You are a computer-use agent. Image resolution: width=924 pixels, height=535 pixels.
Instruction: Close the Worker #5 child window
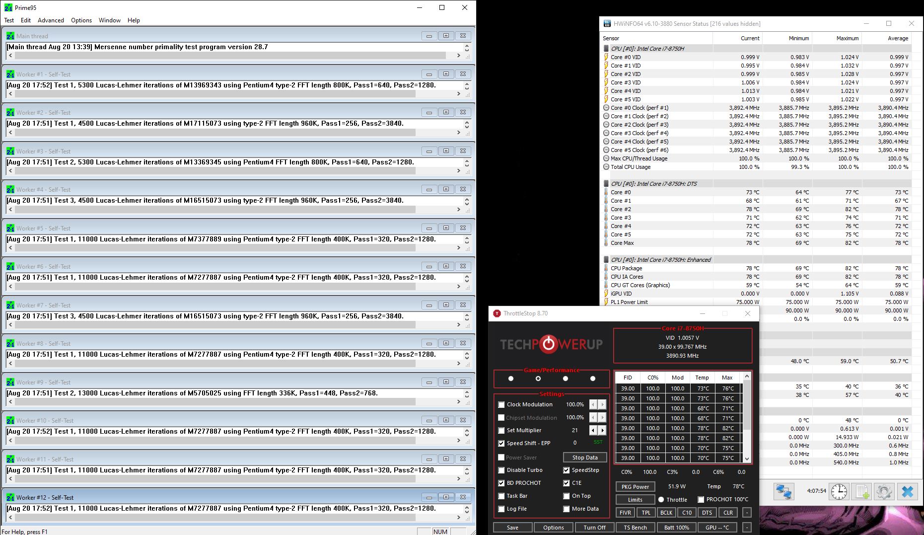click(x=463, y=228)
